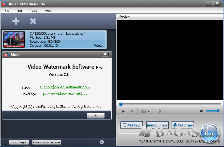Click the Add Image button
This screenshot has width=224, height=147.
157,125
